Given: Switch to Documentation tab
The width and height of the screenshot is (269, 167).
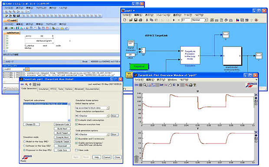Looking at the screenshot, I should (92, 89).
